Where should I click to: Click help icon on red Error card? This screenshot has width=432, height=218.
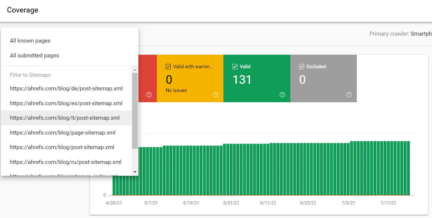pyautogui.click(x=149, y=95)
